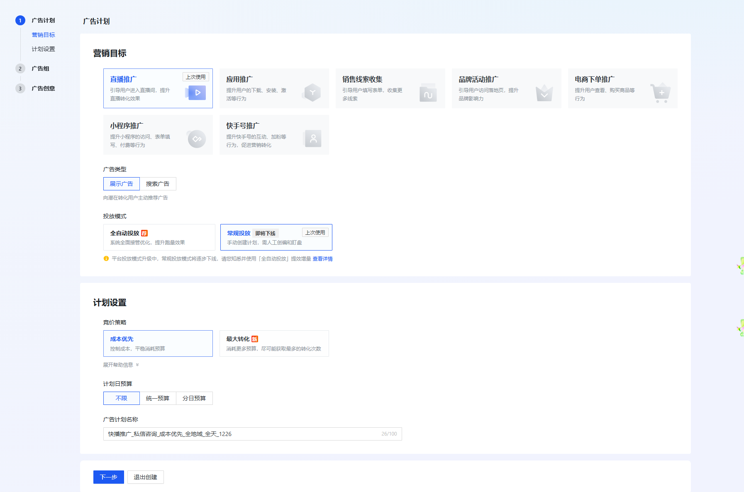
Task: Select 搜索广告 ad type
Action: point(158,184)
